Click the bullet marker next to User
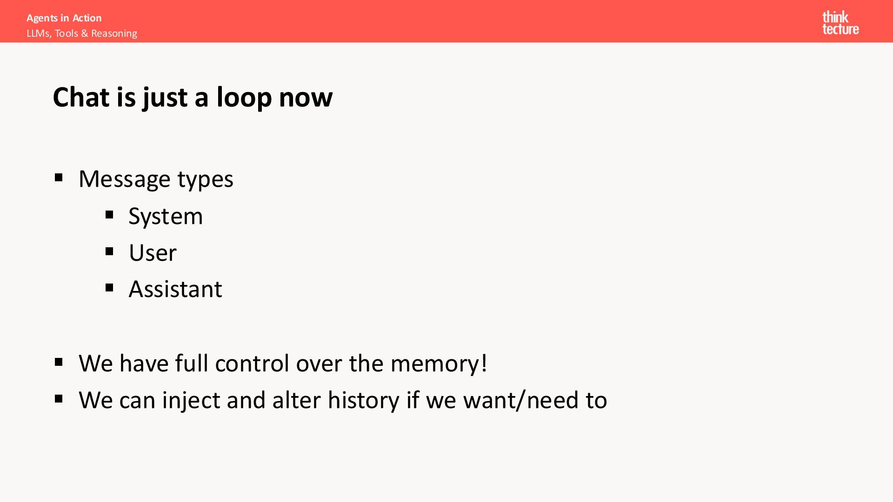The image size is (893, 502). pos(109,251)
